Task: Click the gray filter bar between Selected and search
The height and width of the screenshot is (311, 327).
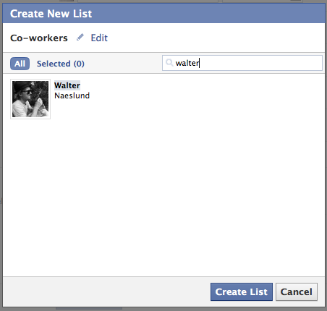Action: (x=123, y=64)
